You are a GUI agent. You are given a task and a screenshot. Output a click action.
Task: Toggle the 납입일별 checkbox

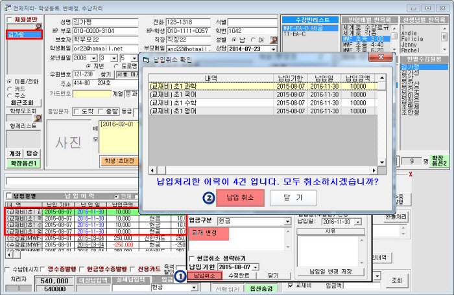click(9, 195)
